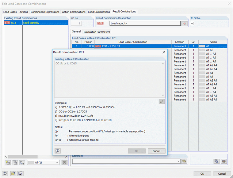Click the help icon in main dialog

5,173
